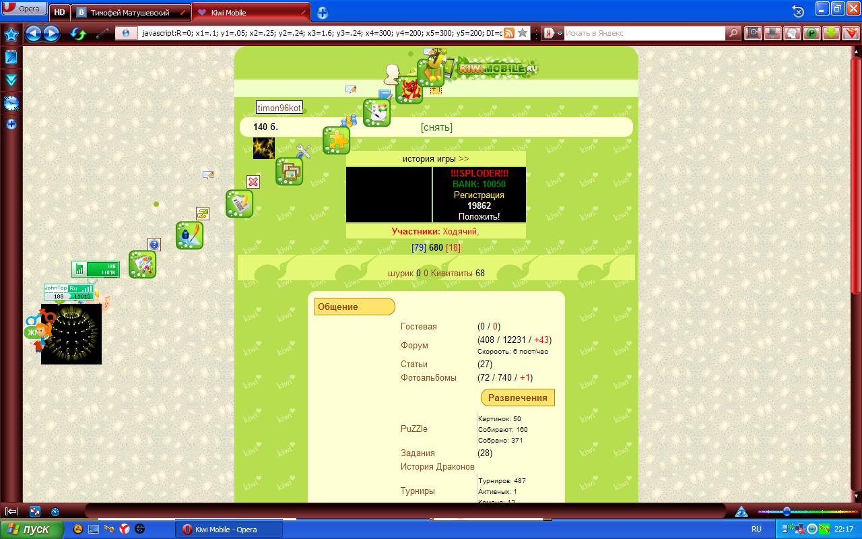Click the RU language indicator in taskbar

point(756,530)
